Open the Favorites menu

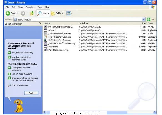coord(30,7)
